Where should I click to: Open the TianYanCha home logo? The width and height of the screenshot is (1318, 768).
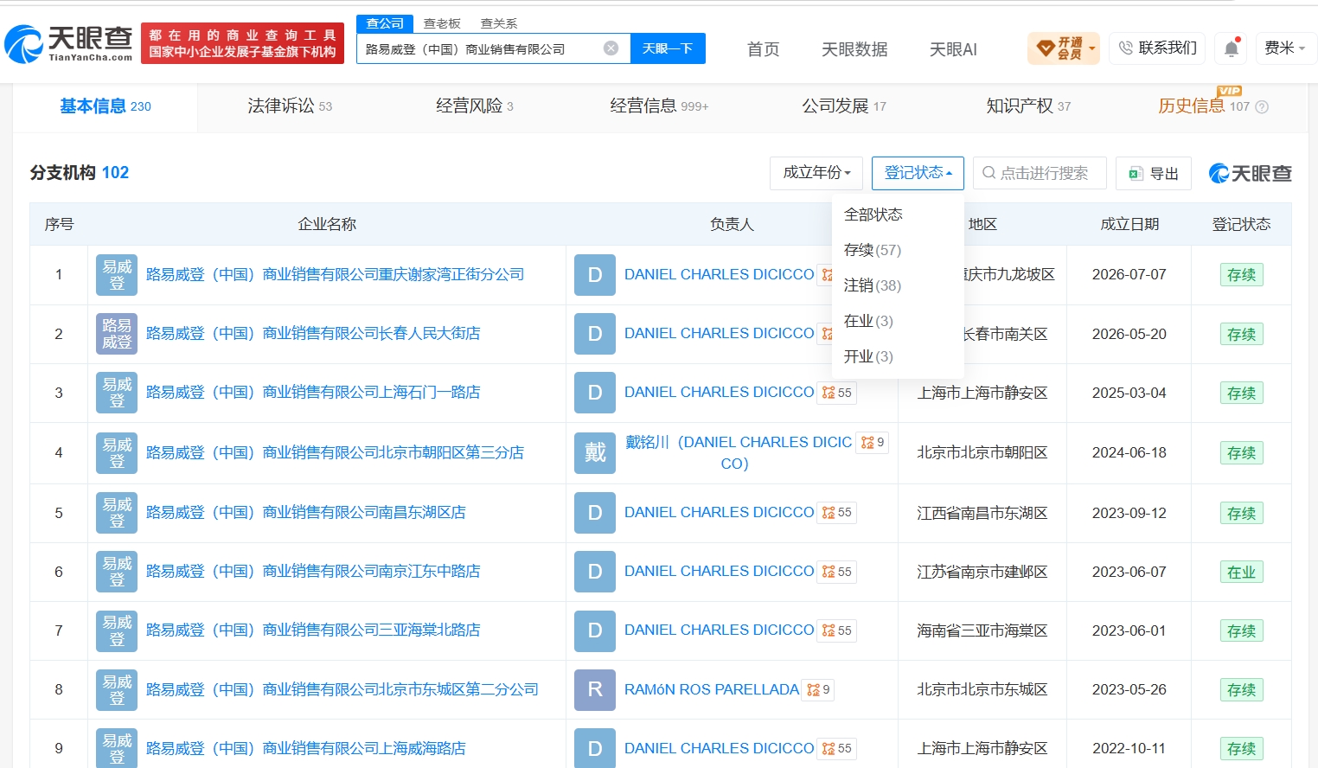tap(68, 44)
